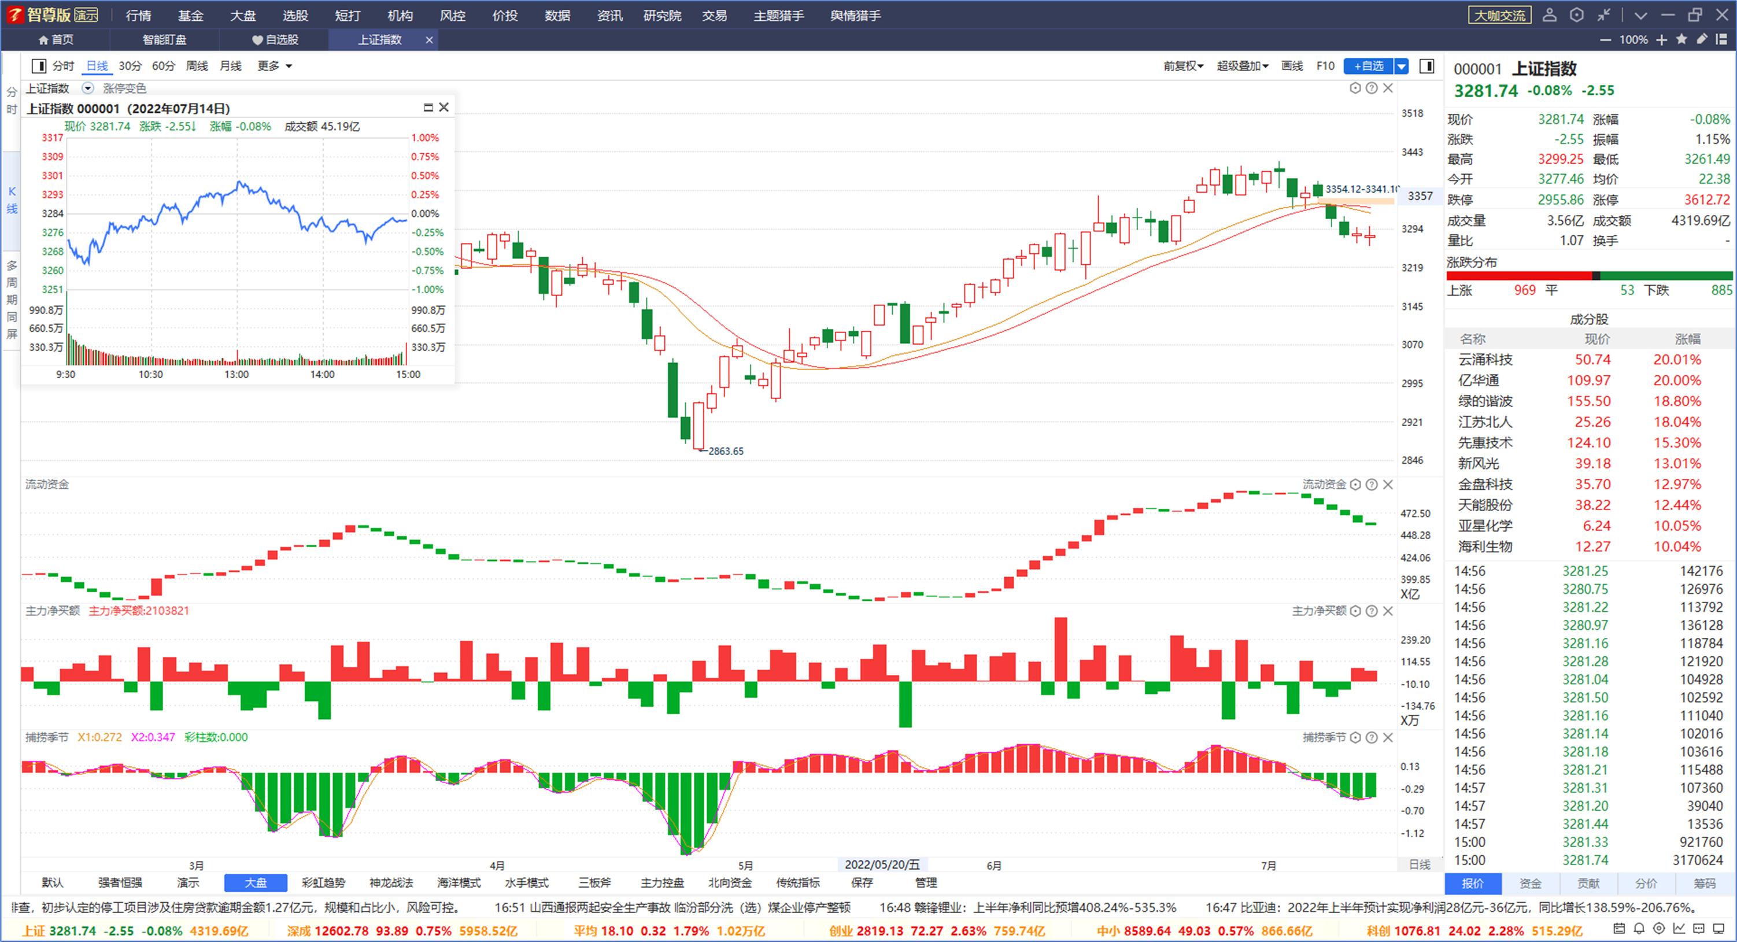Click the 多周期同屏 side tab
1737x942 pixels.
click(12, 300)
